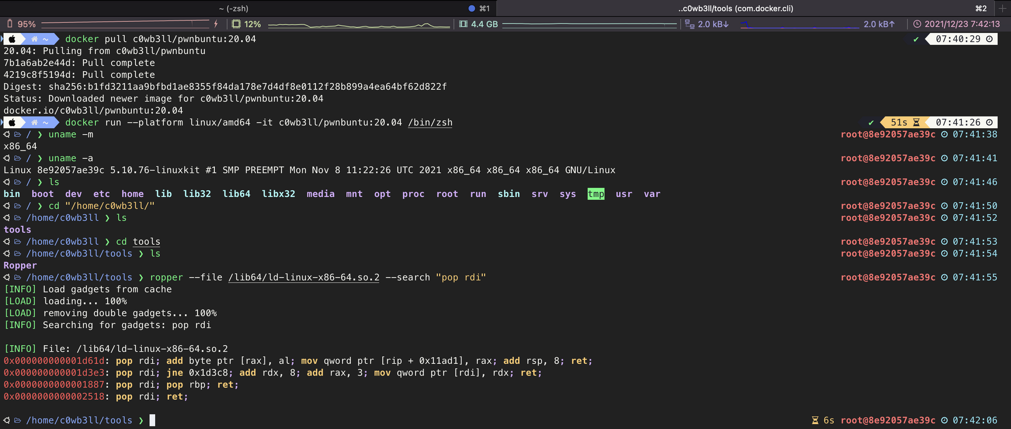Screen dimensions: 1011x429
Task: Click the 'media' directory in the ls output
Action: [320, 194]
